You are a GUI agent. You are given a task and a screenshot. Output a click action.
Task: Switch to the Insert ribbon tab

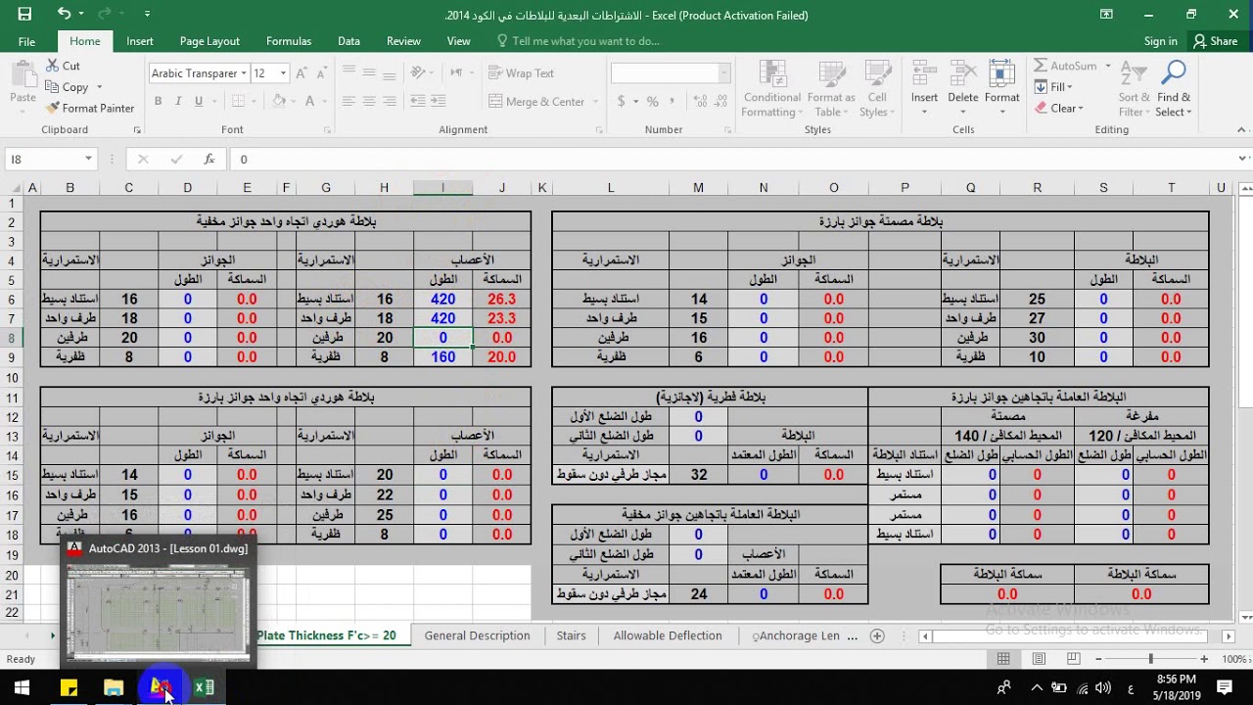(x=140, y=41)
